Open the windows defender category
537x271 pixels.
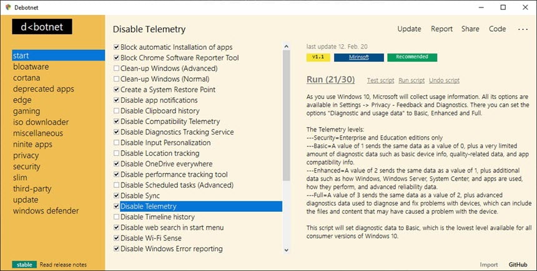[46, 211]
